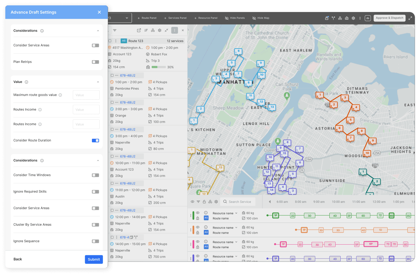The image size is (418, 275).
Task: Open the dropdown in the top-left header
Action: pos(120,18)
